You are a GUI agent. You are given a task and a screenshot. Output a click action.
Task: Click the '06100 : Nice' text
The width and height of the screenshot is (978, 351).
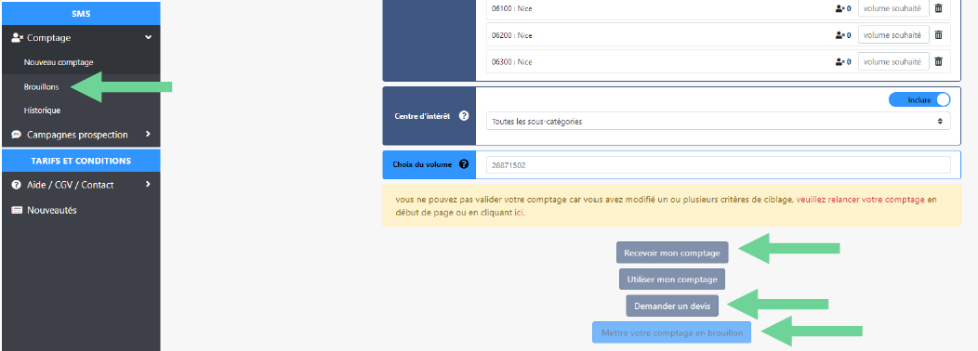click(x=511, y=8)
